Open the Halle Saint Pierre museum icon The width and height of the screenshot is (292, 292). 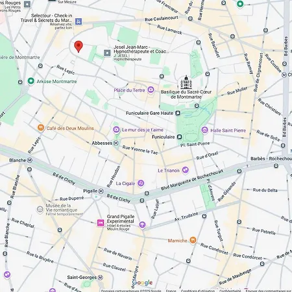coord(204,130)
